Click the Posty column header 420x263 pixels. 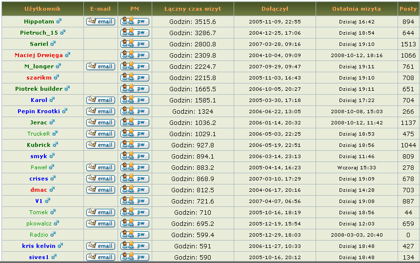pos(408,9)
